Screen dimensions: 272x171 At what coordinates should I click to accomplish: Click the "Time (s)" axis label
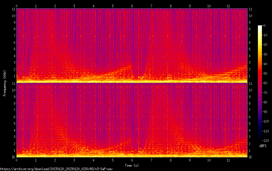click(132, 166)
